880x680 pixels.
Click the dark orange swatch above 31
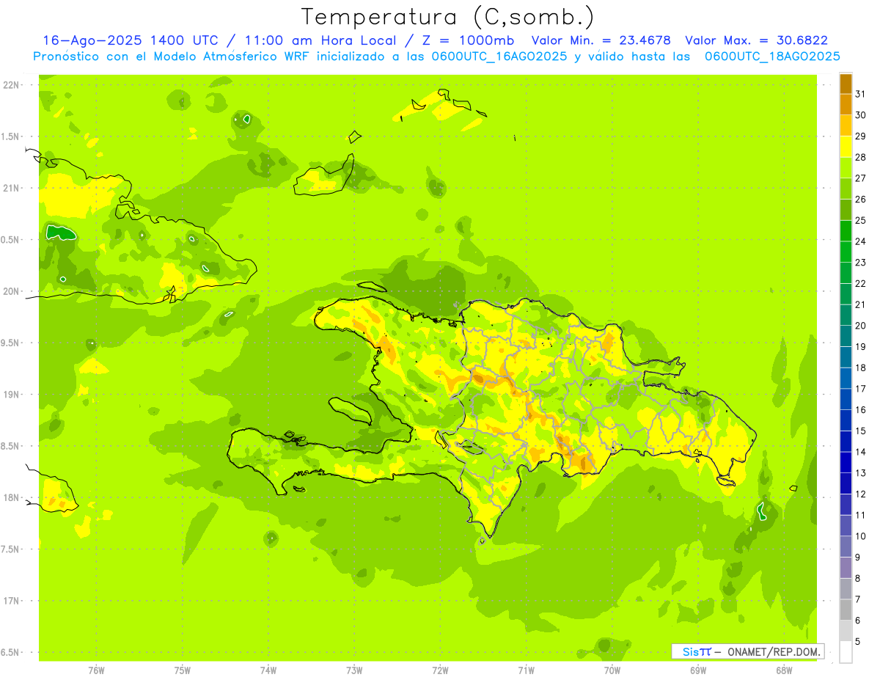[846, 84]
